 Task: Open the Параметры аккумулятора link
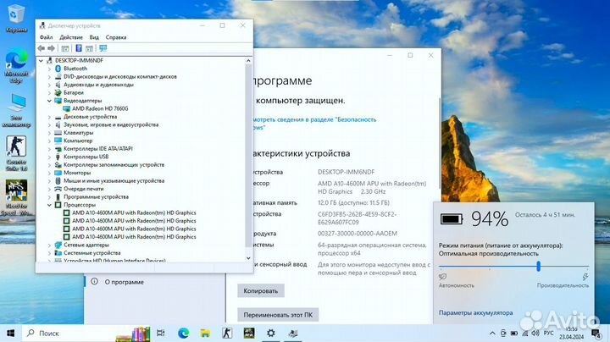(x=475, y=312)
